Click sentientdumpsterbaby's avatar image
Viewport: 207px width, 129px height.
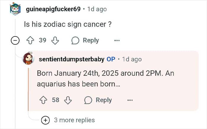28,59
